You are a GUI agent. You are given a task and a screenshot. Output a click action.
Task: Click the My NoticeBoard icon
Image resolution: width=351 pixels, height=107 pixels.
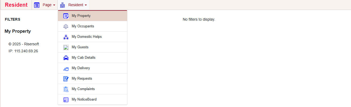coord(66,99)
